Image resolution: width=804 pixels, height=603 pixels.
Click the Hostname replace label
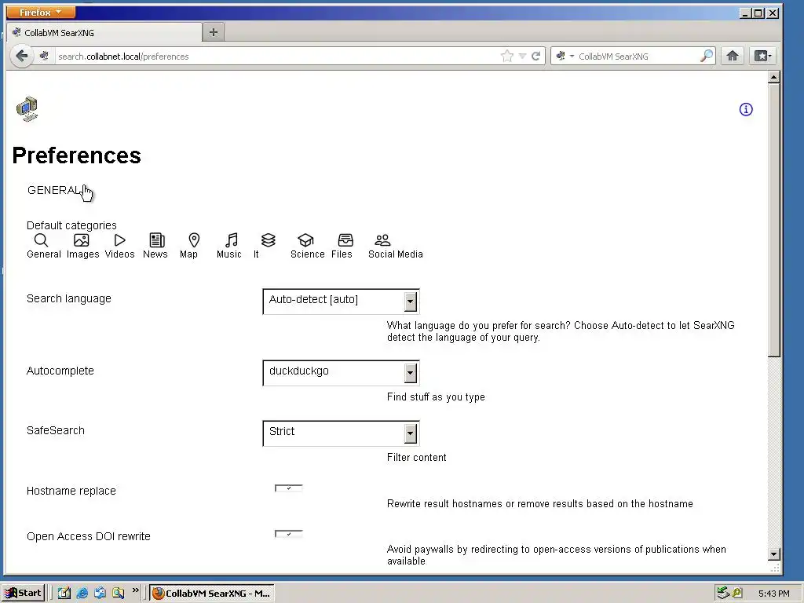coord(71,491)
